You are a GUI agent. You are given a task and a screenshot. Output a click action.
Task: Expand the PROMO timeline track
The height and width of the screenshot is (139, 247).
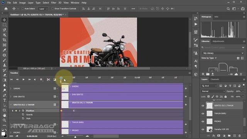coord(11,132)
